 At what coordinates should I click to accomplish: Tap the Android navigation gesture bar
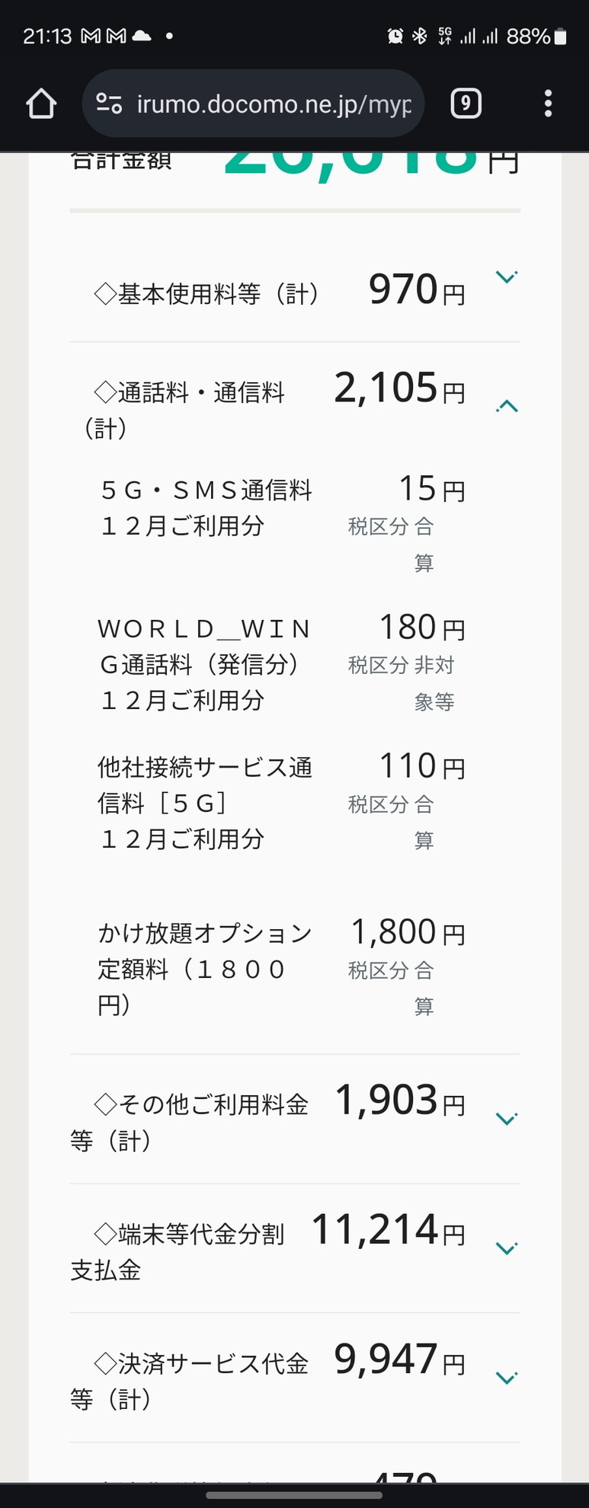[x=294, y=1495]
